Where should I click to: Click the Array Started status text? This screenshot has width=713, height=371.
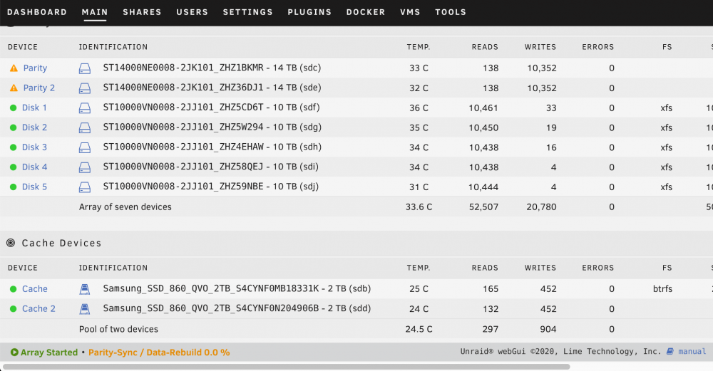click(49, 352)
